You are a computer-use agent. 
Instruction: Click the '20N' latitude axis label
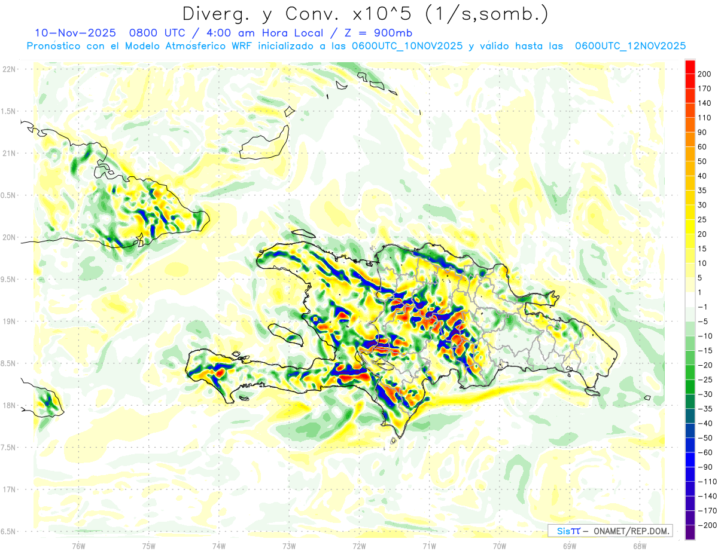pyautogui.click(x=9, y=237)
